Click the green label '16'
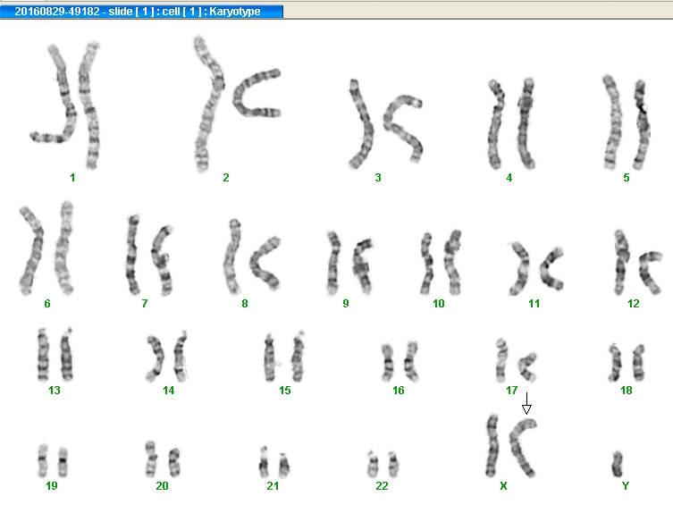The height and width of the screenshot is (513, 673). pyautogui.click(x=399, y=391)
